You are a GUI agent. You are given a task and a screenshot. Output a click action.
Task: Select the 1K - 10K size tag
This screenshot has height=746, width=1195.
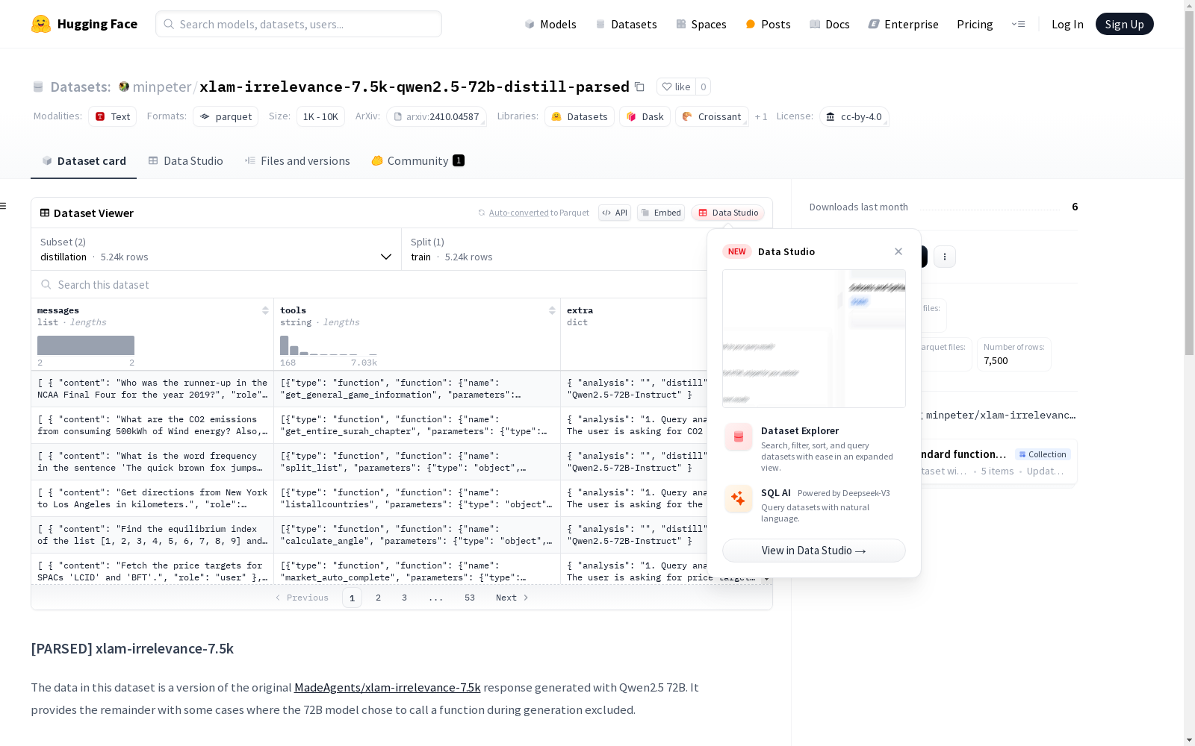click(x=320, y=116)
